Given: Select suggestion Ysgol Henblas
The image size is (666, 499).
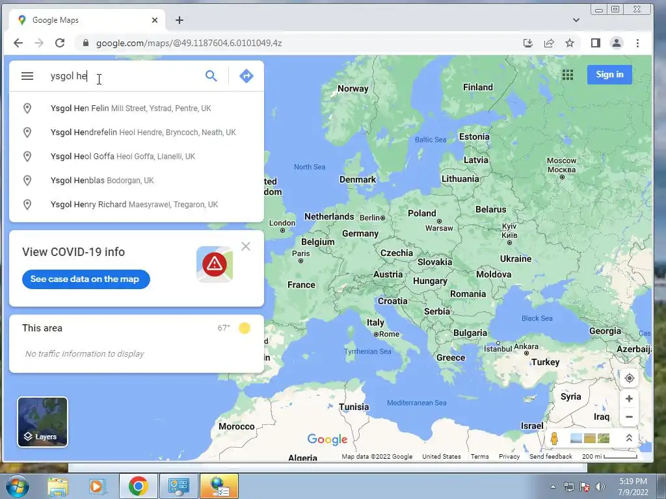Looking at the screenshot, I should [137, 181].
